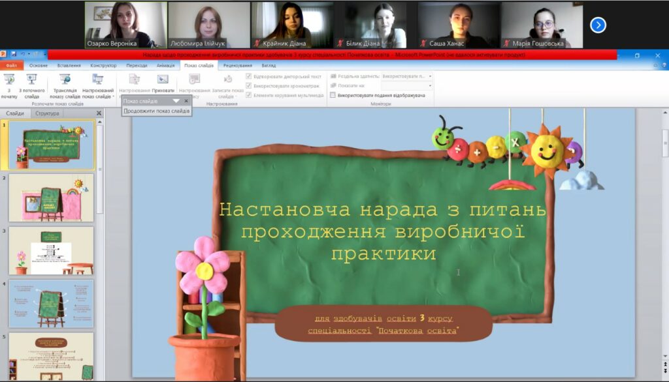Open the Структура outline pane tab
Viewport: 669px width, 382px height.
(x=47, y=113)
